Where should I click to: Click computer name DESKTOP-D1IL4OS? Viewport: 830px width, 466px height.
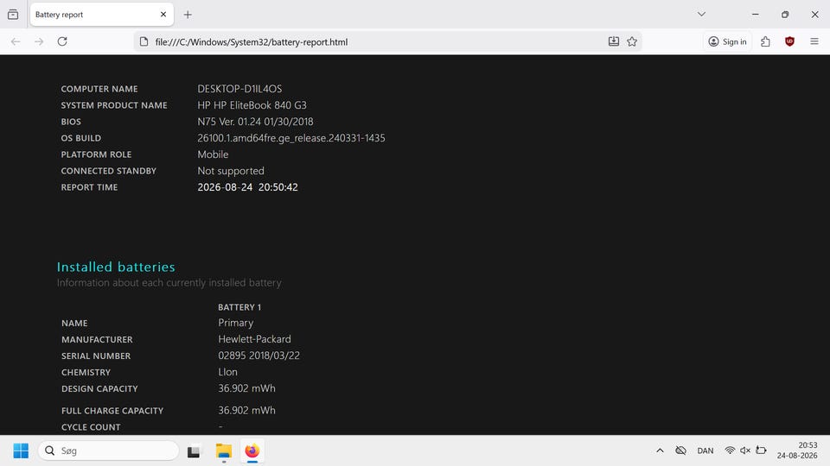click(x=239, y=89)
